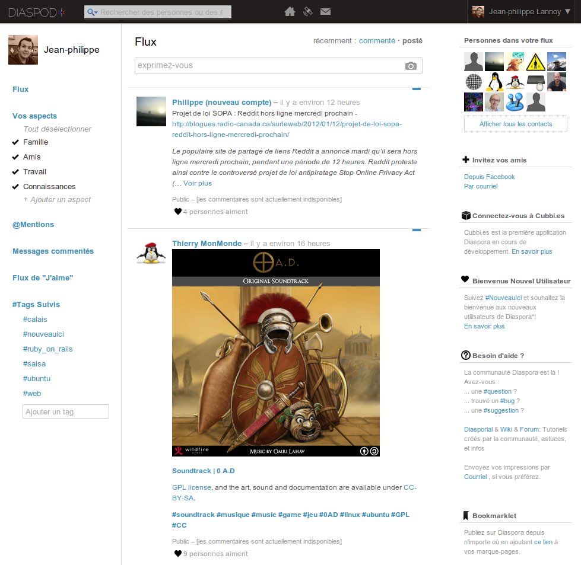Click "Afficher tous les contacts" button
The width and height of the screenshot is (581, 565).
pyautogui.click(x=515, y=124)
